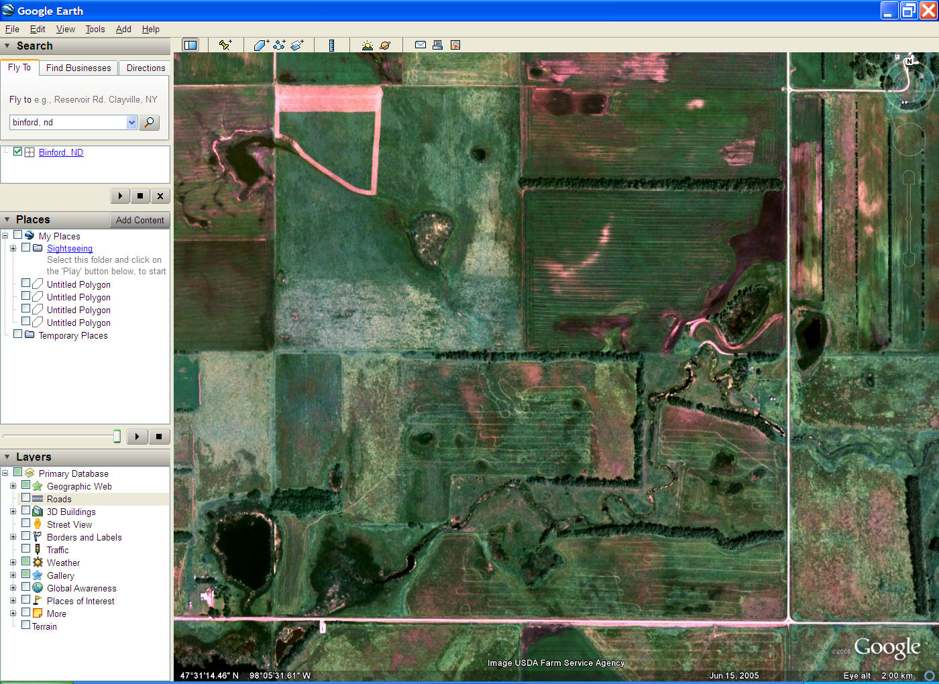
Task: Check the My Places checkbox
Action: (18, 235)
